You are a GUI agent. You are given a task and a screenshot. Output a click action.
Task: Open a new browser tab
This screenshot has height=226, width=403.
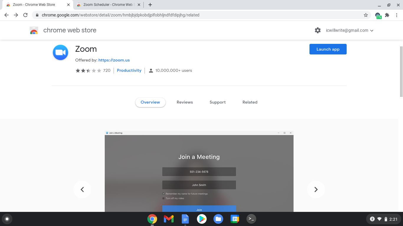(150, 5)
